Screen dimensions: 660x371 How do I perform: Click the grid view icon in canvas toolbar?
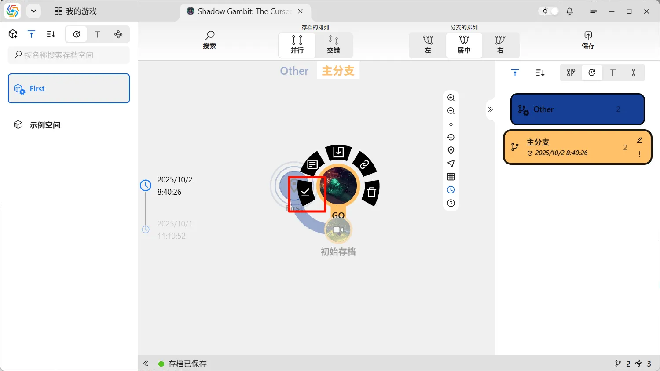click(x=451, y=177)
